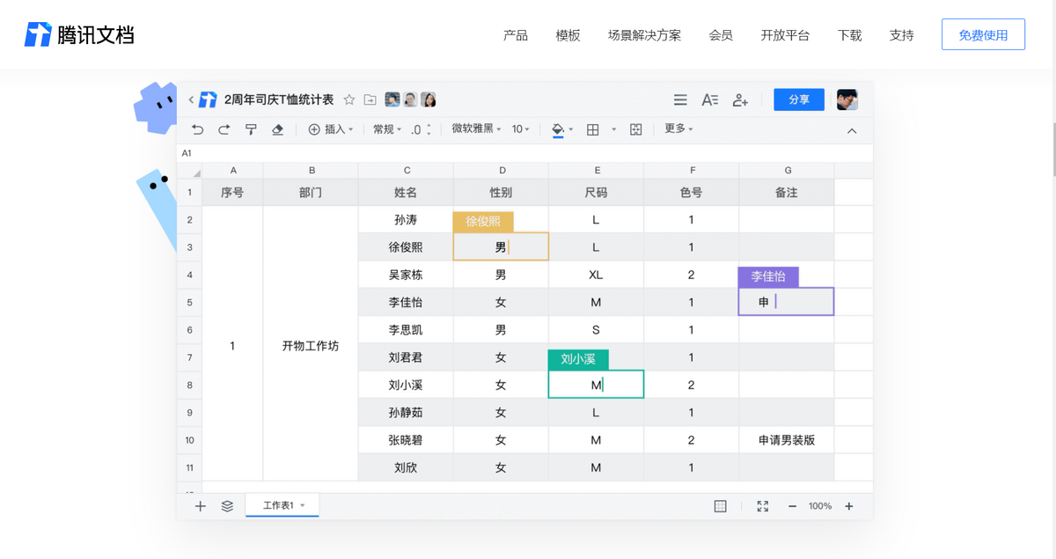Click the fill color bucket swatch
The height and width of the screenshot is (559, 1056).
tap(557, 129)
